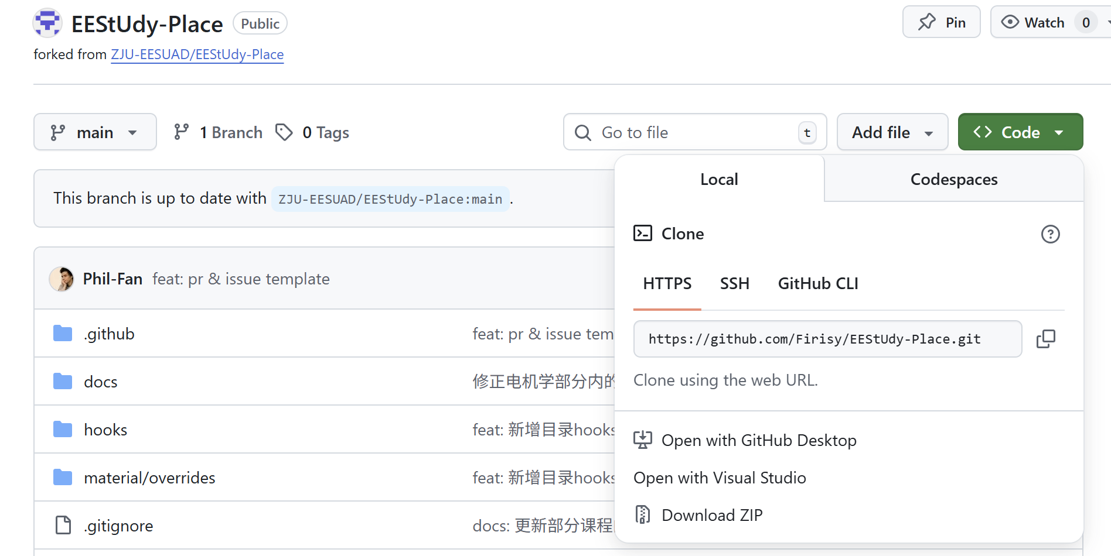Collapse the green Code dropdown
Viewport: 1111px width, 556px height.
coord(1020,132)
